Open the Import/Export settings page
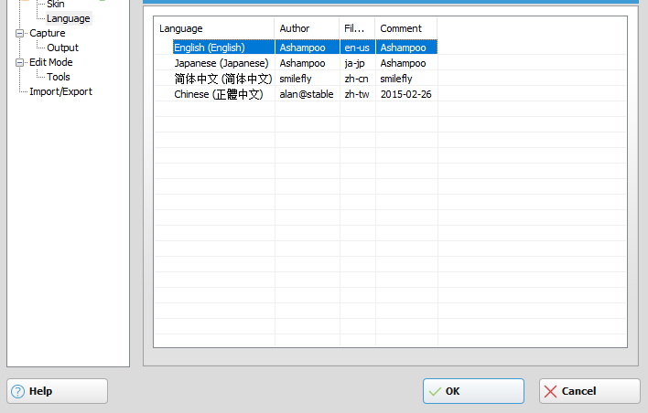 (x=60, y=91)
